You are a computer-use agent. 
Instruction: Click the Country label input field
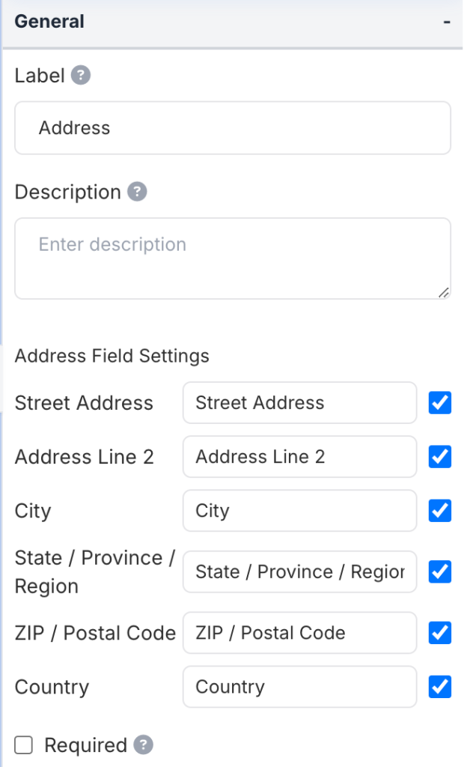tap(299, 687)
